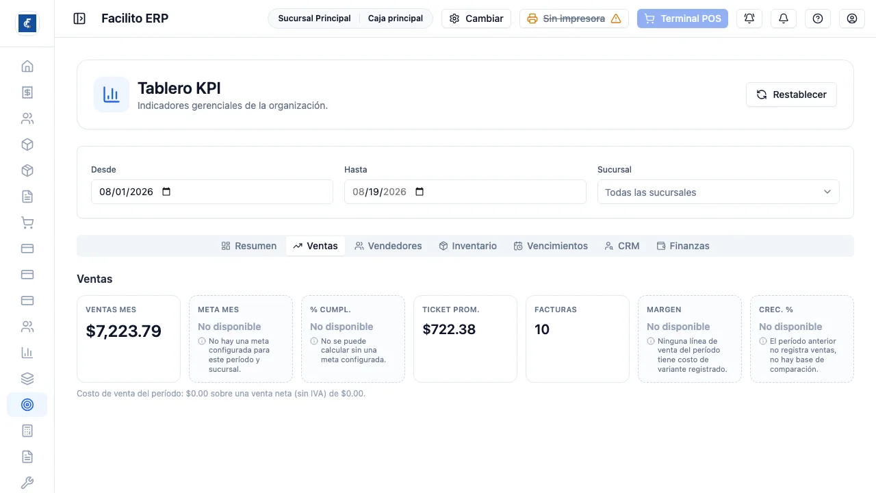Click 'No disponible' in the Meta Mes card
Image resolution: width=876 pixels, height=493 pixels.
[x=229, y=327]
